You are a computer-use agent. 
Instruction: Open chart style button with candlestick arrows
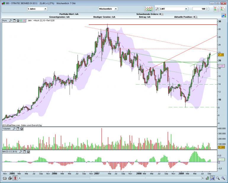coord(149,9)
